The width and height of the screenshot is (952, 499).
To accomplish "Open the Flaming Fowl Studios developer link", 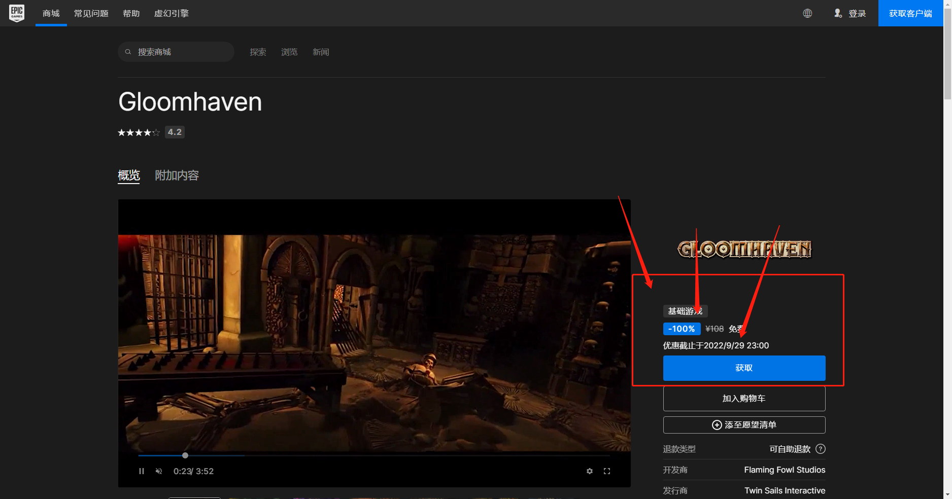I will tap(785, 470).
